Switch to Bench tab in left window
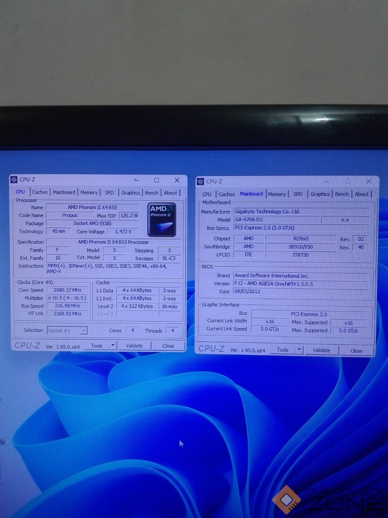Screen dimensions: 388x518 coord(151,193)
